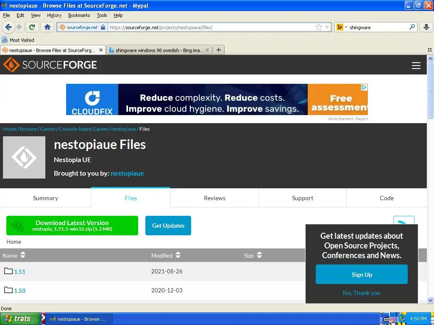This screenshot has width=434, height=325.
Task: Open the trats Start menu button
Action: coord(20,319)
